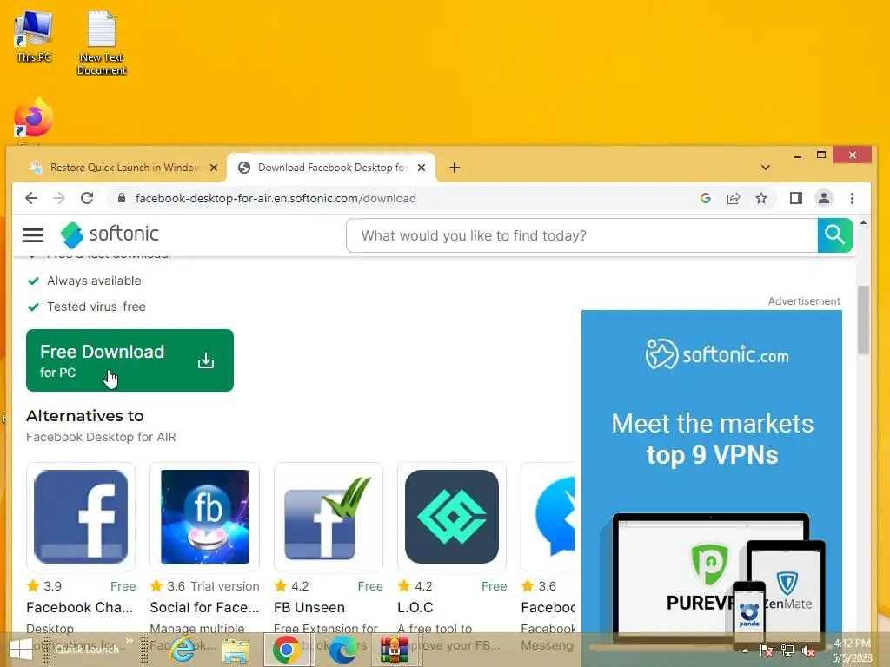Image resolution: width=890 pixels, height=667 pixels.
Task: Click address bar URL
Action: point(276,198)
